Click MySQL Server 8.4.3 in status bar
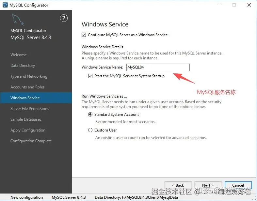Viewport: 257px width, 201px height. click(x=69, y=197)
